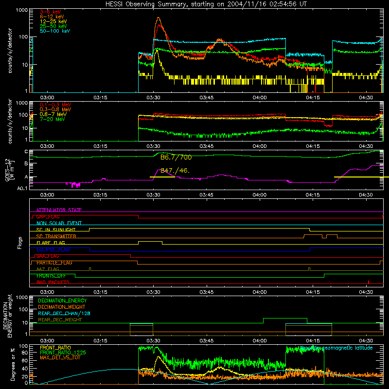The width and height of the screenshot is (389, 389).
Task: Click the 03:15 tick under the MeV panel
Action: click(x=100, y=146)
